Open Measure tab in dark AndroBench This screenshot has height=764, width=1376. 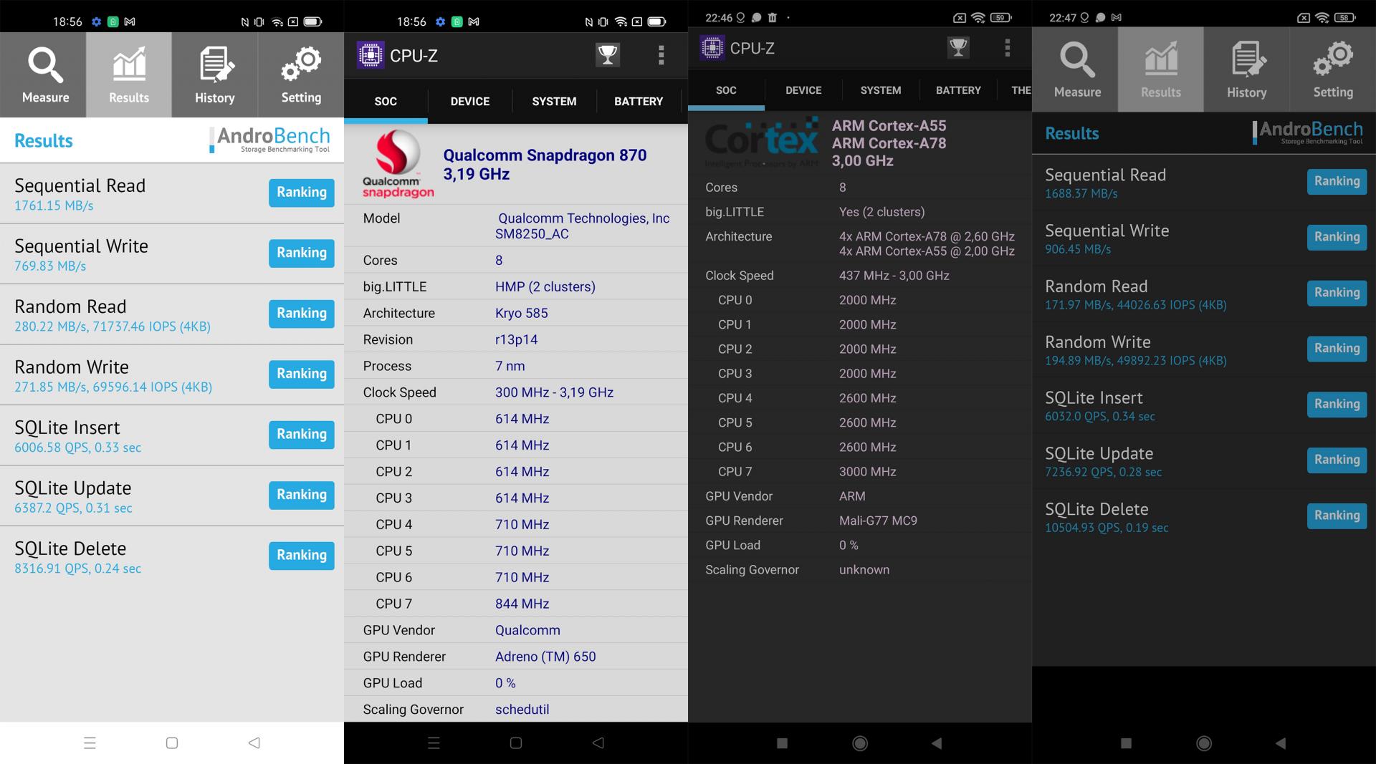1075,69
